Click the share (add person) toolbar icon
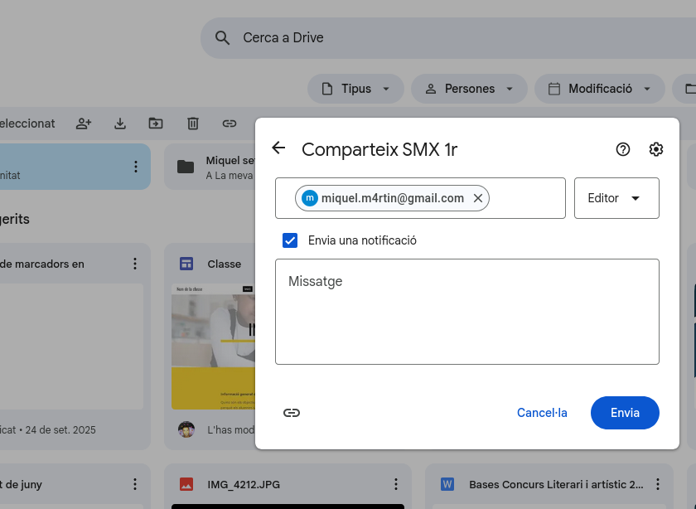This screenshot has height=509, width=696. pyautogui.click(x=84, y=124)
